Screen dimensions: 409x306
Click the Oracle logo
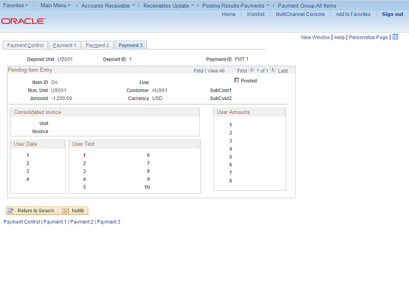tap(23, 21)
